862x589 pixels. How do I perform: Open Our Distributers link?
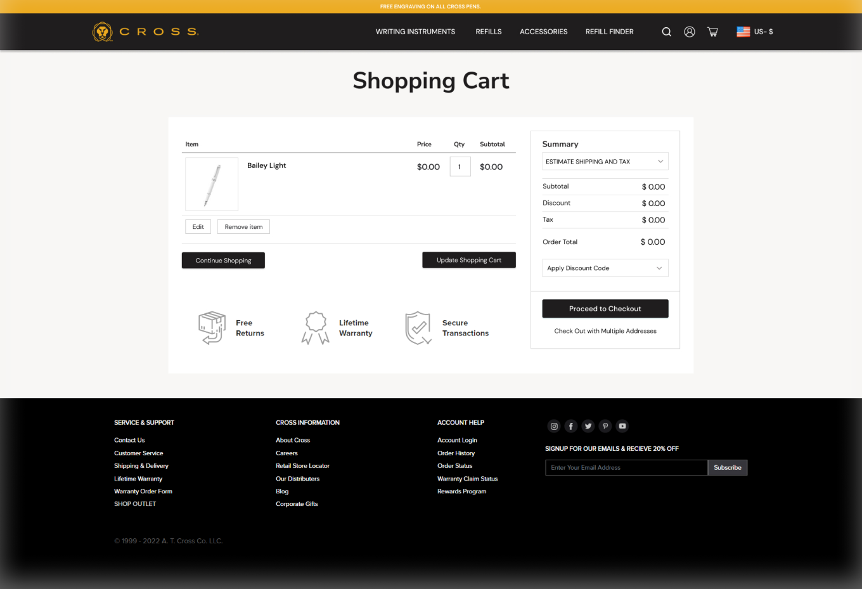coord(297,479)
